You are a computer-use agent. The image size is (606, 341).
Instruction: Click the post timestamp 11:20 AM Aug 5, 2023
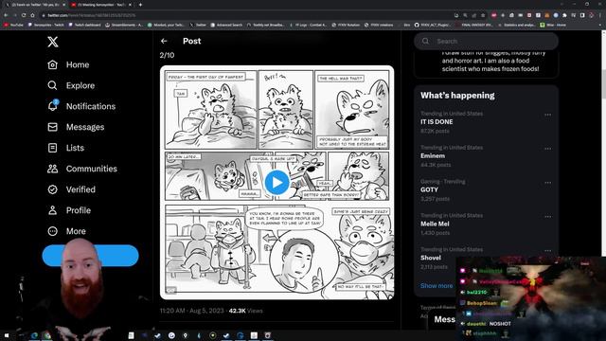tap(191, 311)
